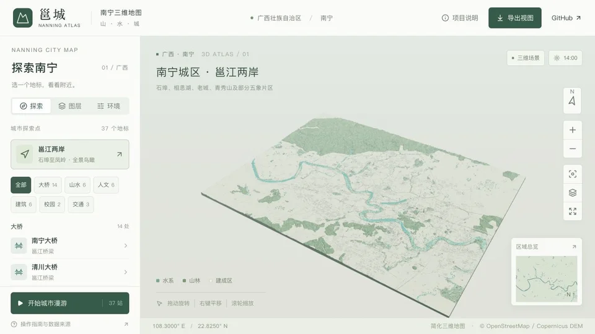Click the stack icon in 图层 tab
Viewport: 595px width, 334px height.
click(62, 106)
